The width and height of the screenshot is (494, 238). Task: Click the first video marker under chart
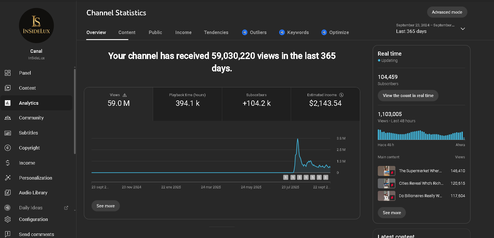pyautogui.click(x=286, y=177)
